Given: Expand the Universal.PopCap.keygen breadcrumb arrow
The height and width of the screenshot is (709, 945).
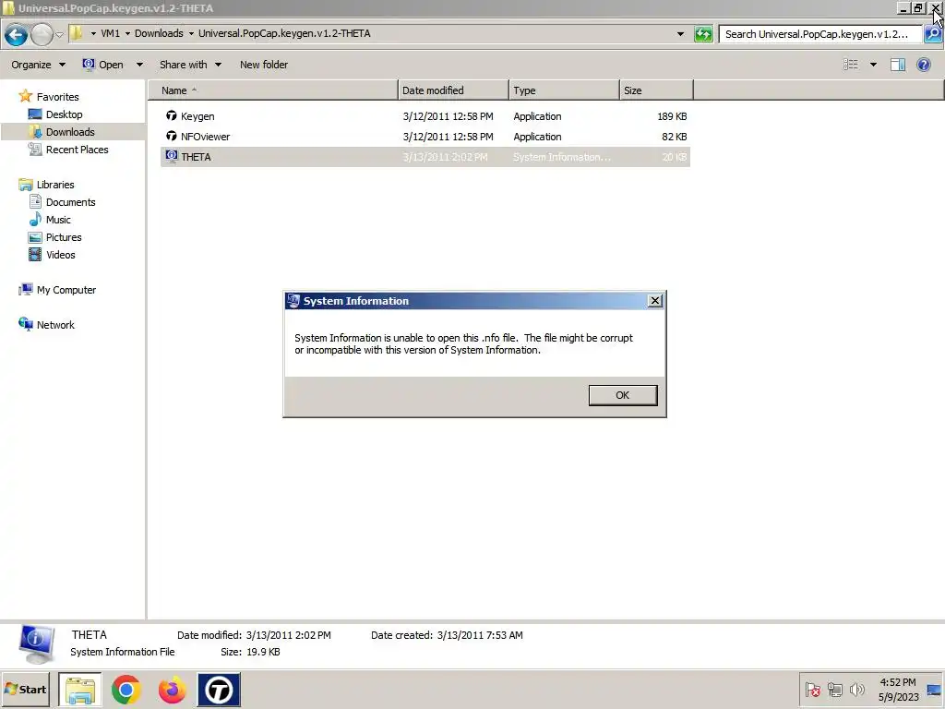Looking at the screenshot, I should click(x=191, y=34).
